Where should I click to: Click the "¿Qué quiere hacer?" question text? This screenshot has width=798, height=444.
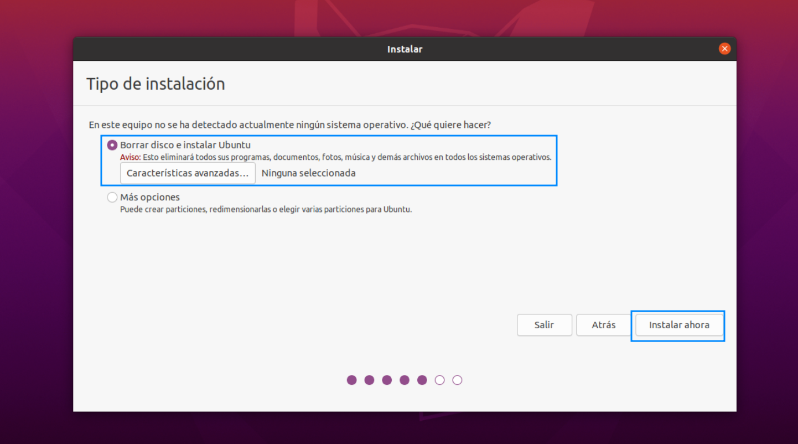(450, 125)
